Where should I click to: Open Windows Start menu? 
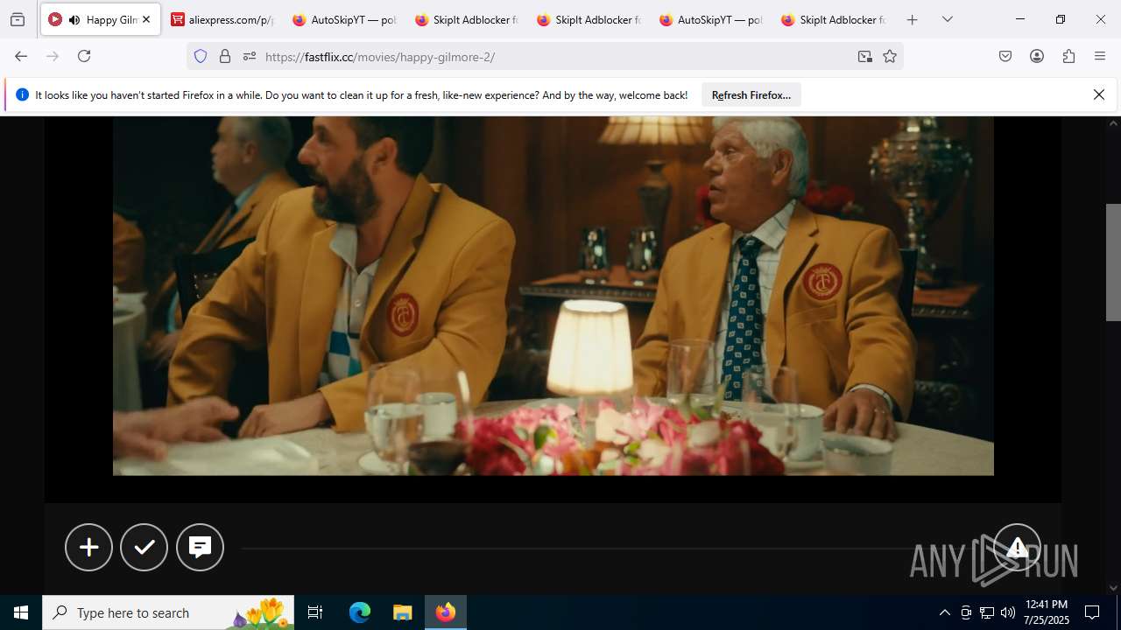(x=21, y=612)
